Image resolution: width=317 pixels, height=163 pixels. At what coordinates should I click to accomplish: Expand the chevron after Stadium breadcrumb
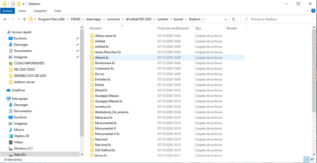click(203, 19)
